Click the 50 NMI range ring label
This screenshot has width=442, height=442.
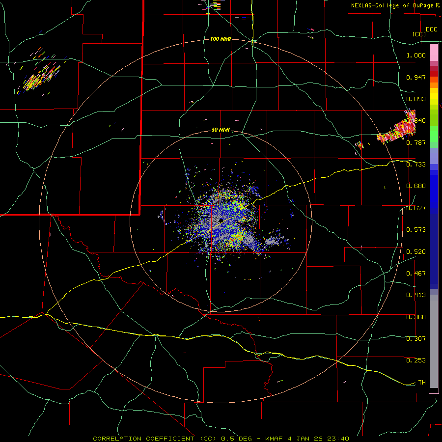tap(221, 130)
